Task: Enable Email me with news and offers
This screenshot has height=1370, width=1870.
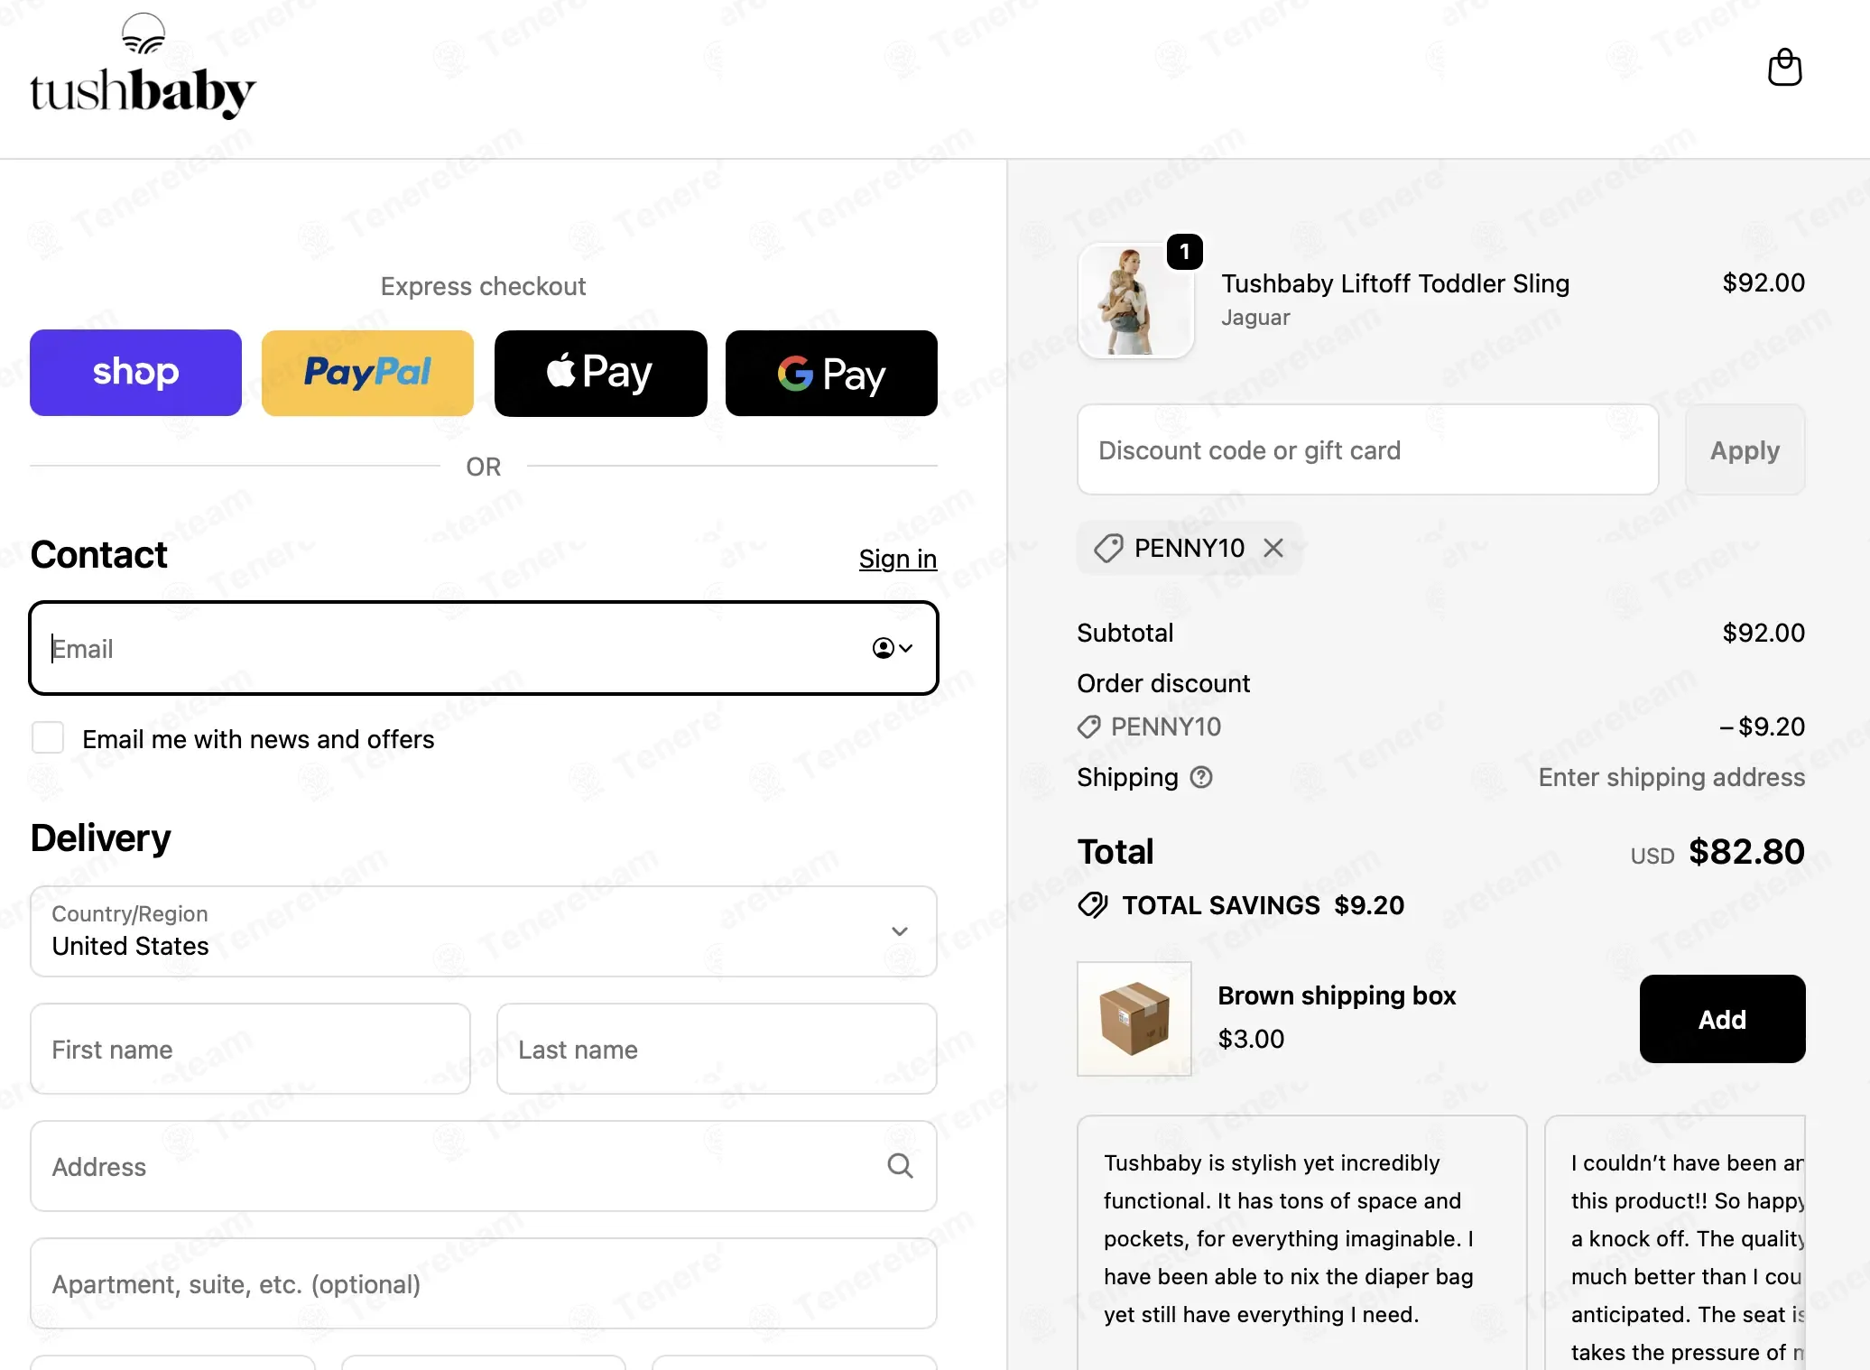Action: click(x=48, y=737)
